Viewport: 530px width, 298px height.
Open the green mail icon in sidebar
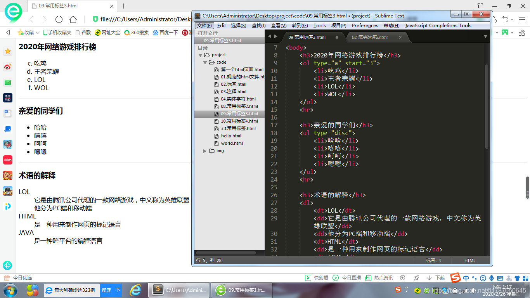8,82
